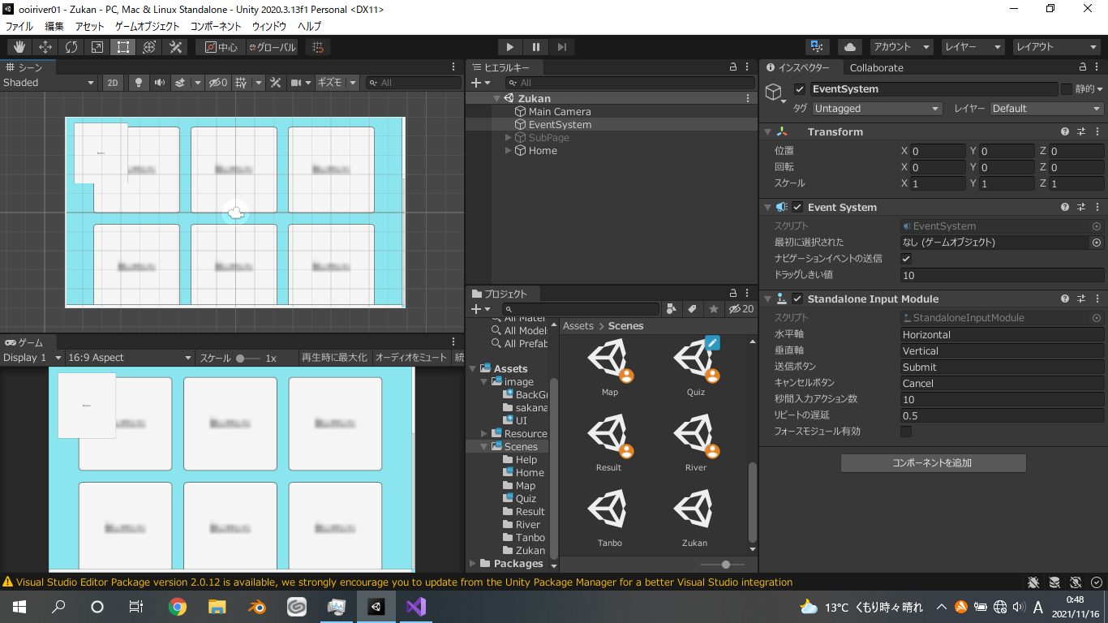Open the Untagged tag dropdown
This screenshot has width=1108, height=623.
(877, 109)
